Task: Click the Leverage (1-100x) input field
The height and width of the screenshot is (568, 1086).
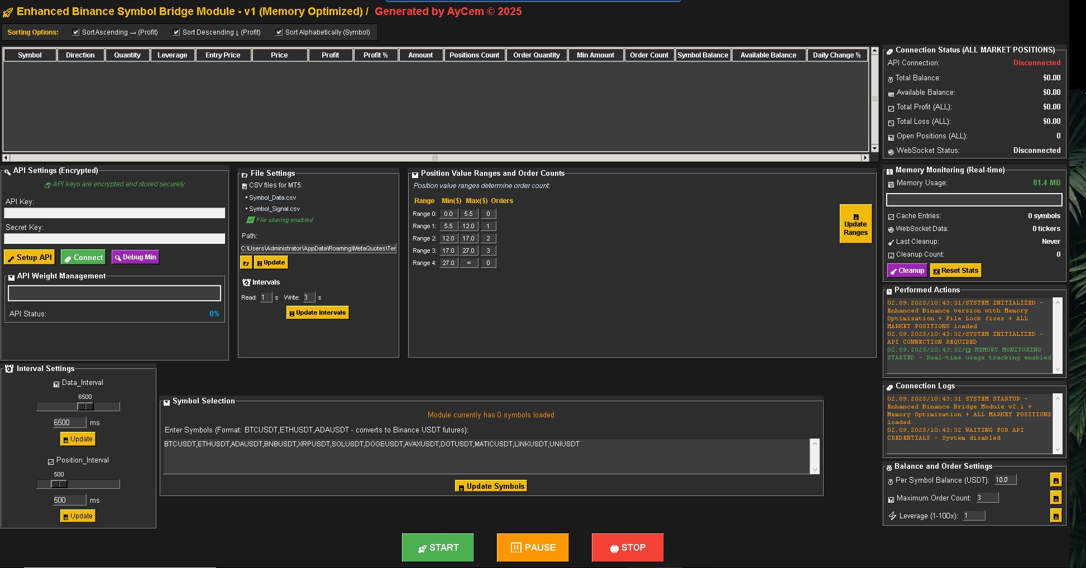Action: pos(974,516)
